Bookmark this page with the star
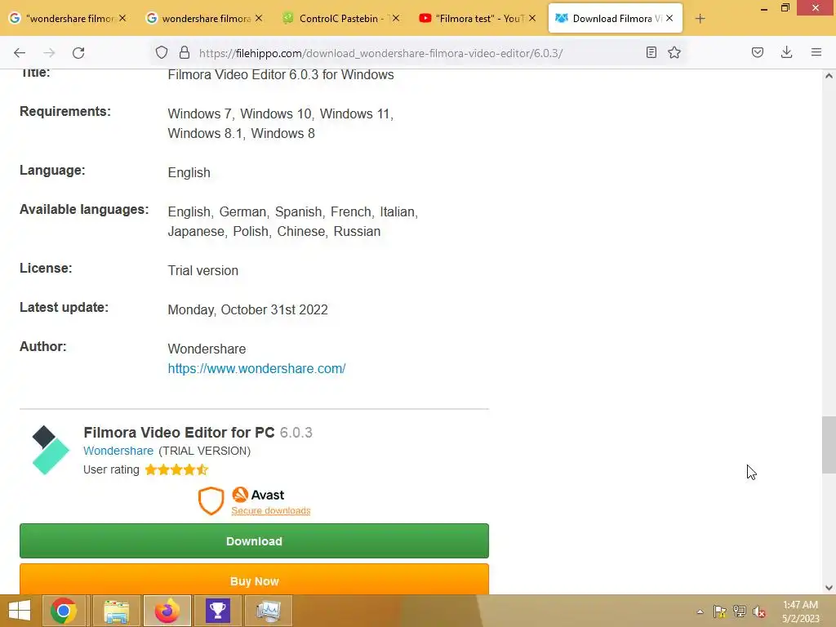836x627 pixels. coord(674,52)
